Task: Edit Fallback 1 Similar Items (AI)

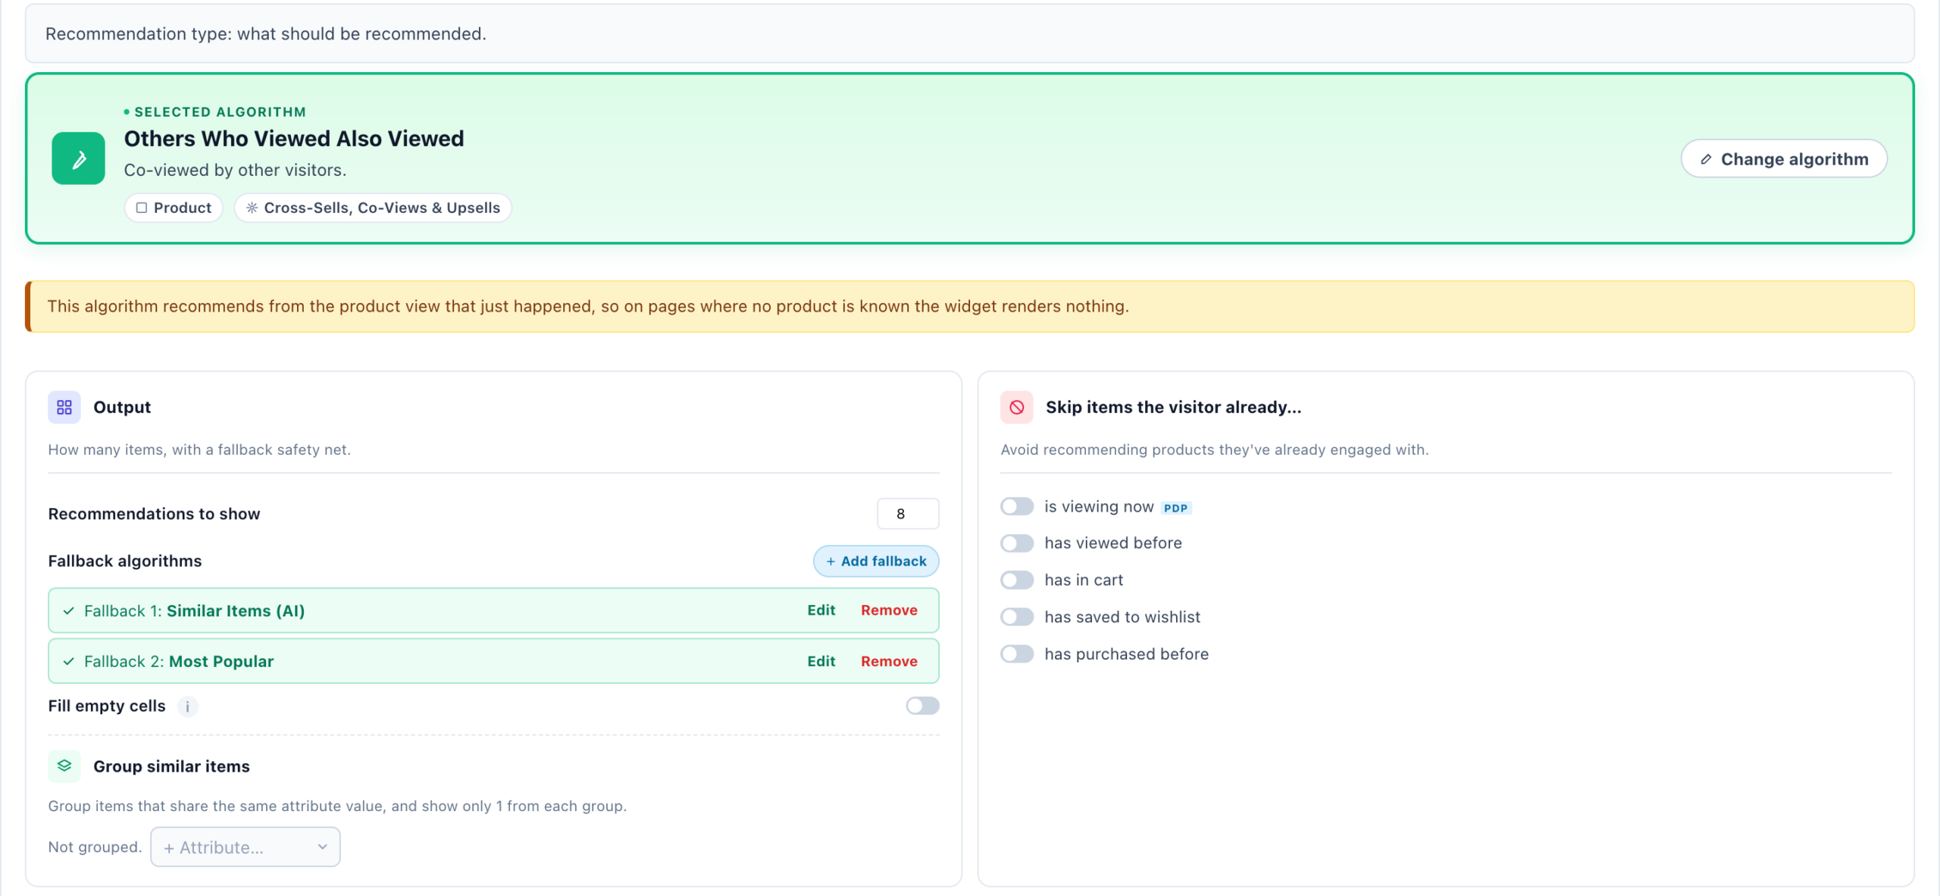Action: [821, 610]
